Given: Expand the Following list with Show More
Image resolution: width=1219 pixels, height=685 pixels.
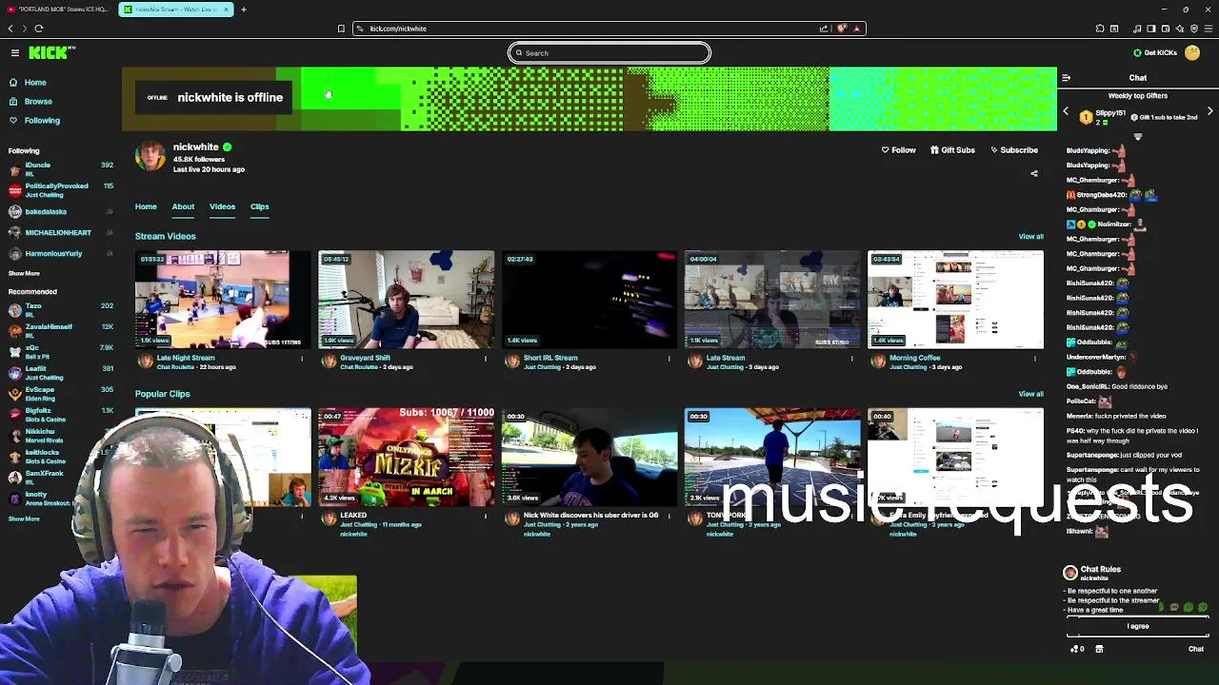Looking at the screenshot, I should click(24, 273).
